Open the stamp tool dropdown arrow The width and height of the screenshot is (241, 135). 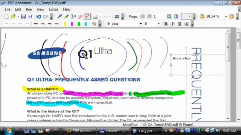pyautogui.click(x=101, y=16)
